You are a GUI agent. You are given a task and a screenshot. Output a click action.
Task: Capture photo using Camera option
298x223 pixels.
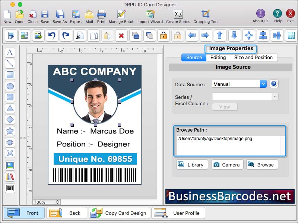coord(227,165)
